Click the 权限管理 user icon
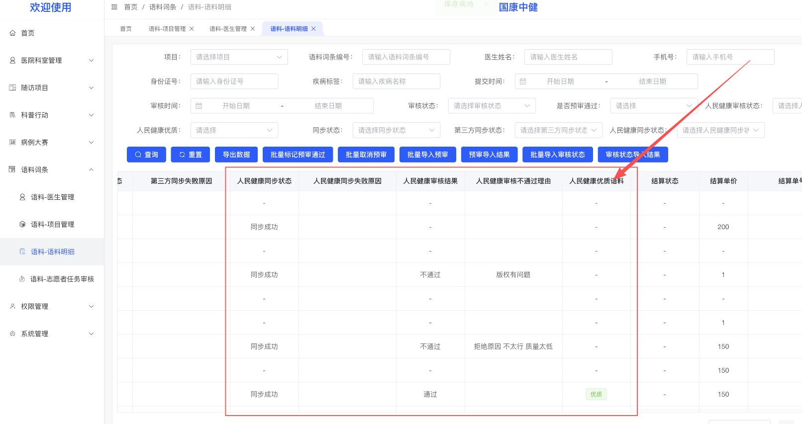 click(x=12, y=306)
